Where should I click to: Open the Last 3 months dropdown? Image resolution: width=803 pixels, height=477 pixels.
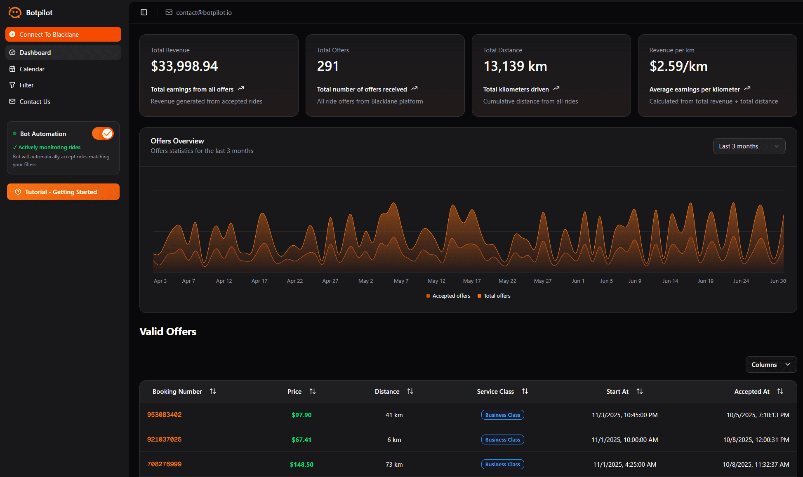[x=749, y=146]
